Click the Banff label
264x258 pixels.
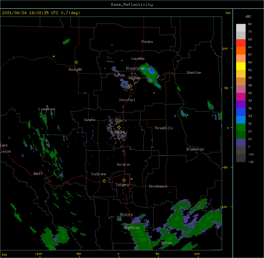(38, 174)
